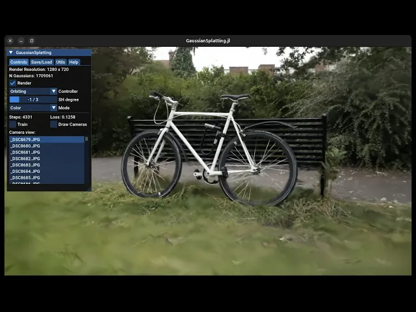Uncheck the Render checkbox
This screenshot has height=312, width=416.
12,83
